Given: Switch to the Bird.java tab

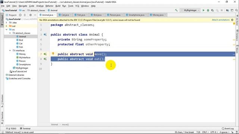Looking at the screenshot, I should [x=97, y=15].
